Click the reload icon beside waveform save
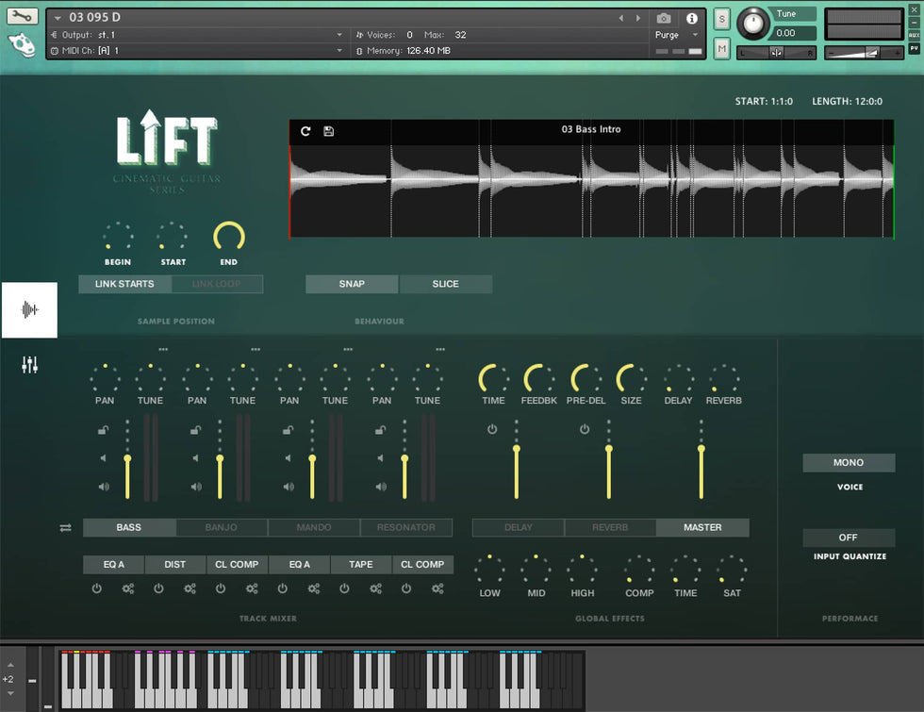Image resolution: width=924 pixels, height=712 pixels. (305, 131)
